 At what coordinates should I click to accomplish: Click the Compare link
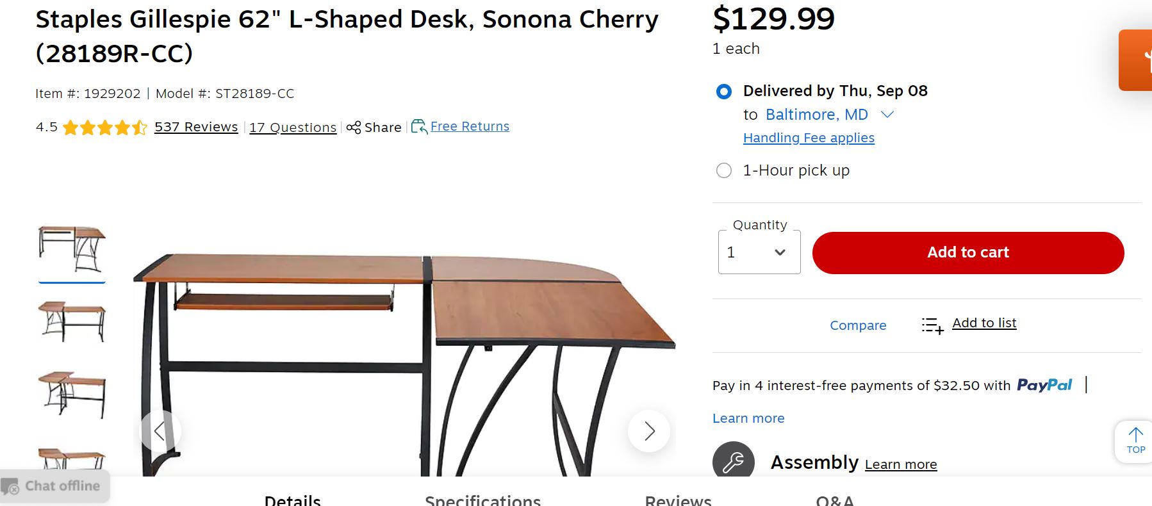[858, 325]
